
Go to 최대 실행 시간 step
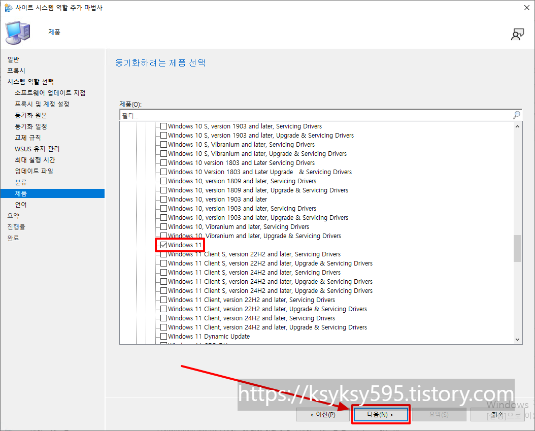[35, 160]
